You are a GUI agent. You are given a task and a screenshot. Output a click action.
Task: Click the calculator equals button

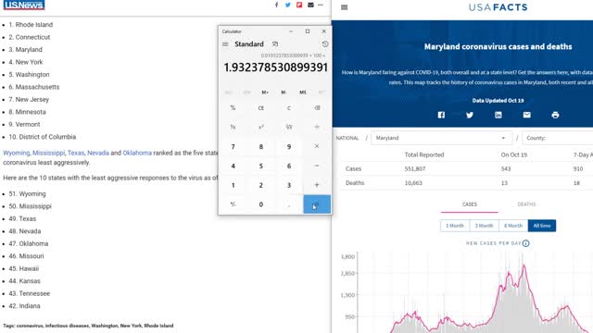click(317, 204)
